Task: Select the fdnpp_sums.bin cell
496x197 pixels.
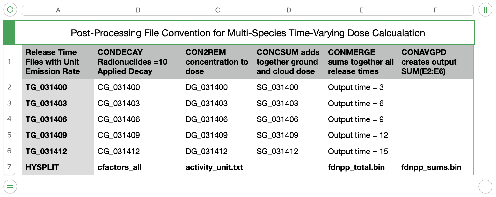Action: 435,167
